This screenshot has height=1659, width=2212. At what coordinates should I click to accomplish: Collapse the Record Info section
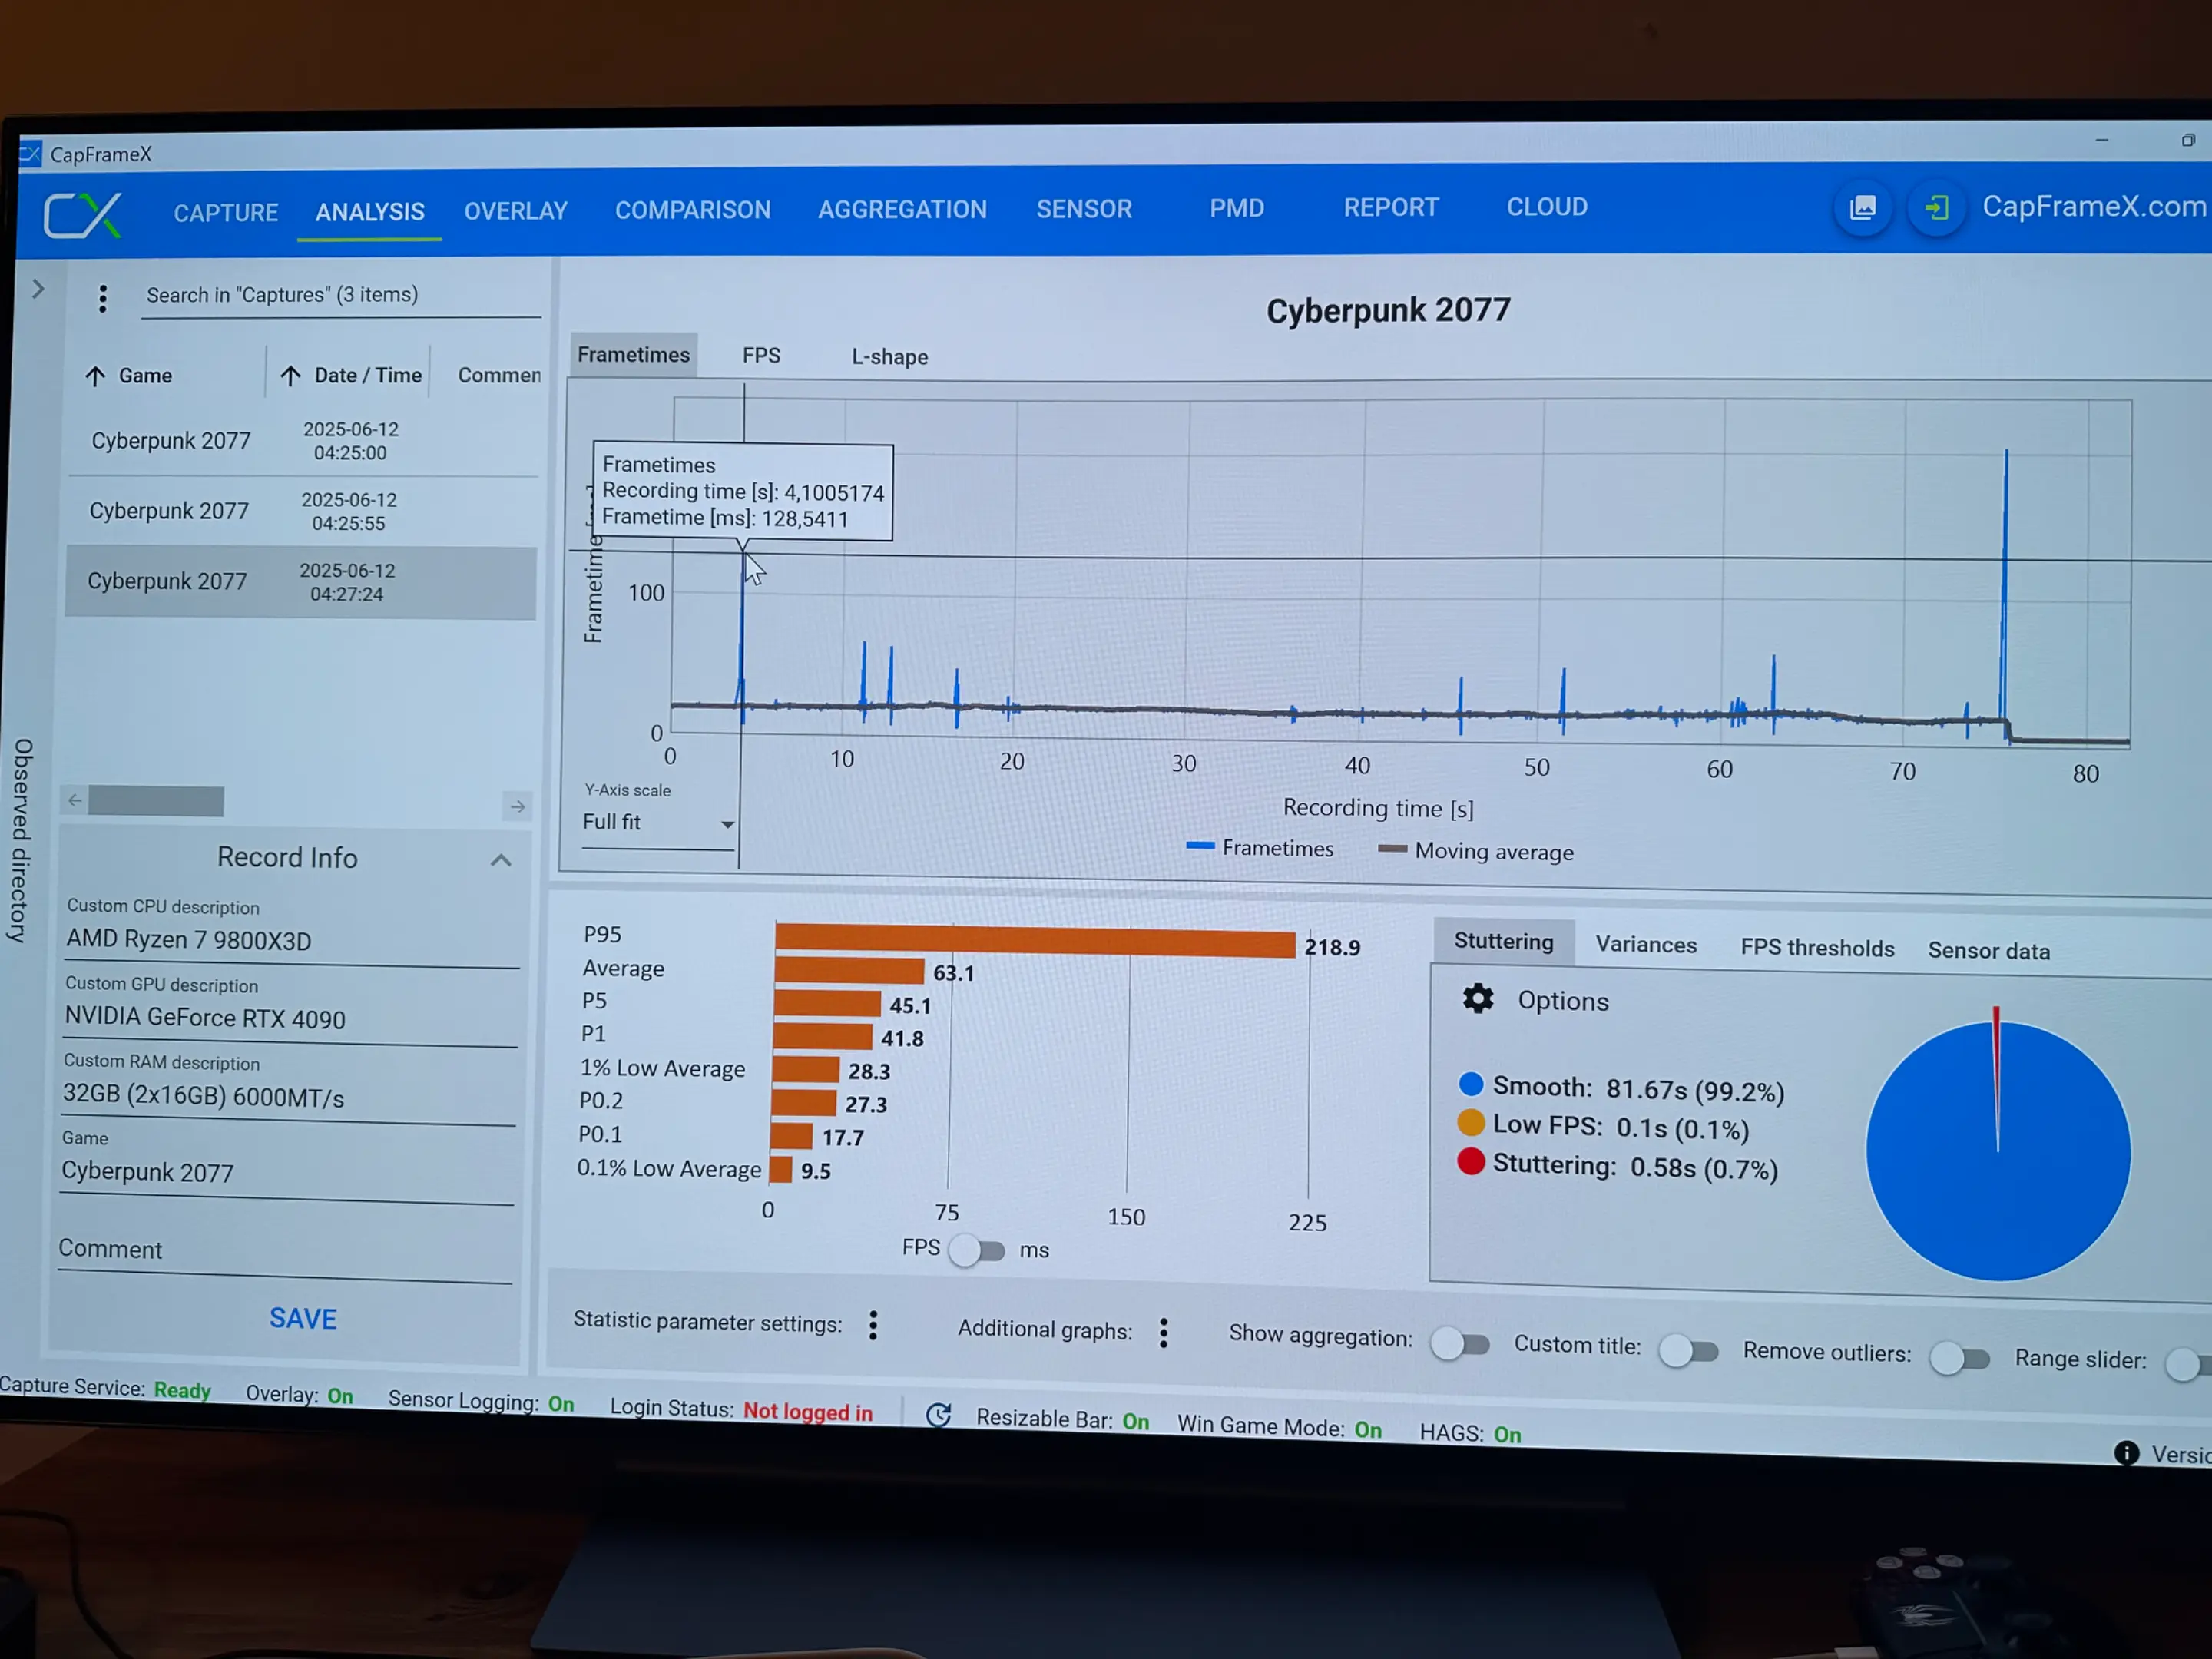[501, 860]
